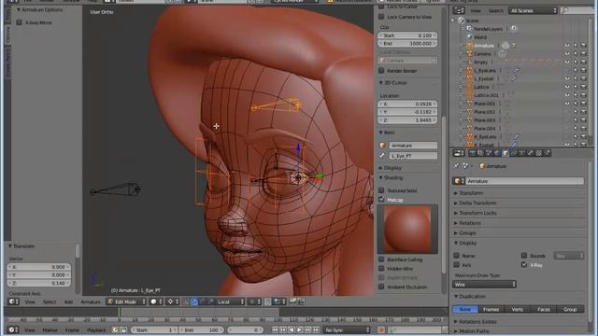The width and height of the screenshot is (598, 336).
Task: Open Maximum Draw Type Wire dropdown
Action: click(484, 284)
